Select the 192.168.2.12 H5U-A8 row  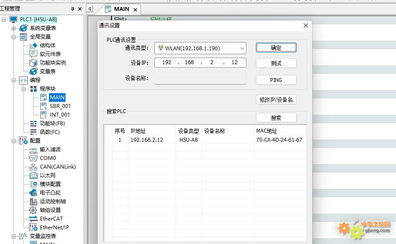point(204,140)
